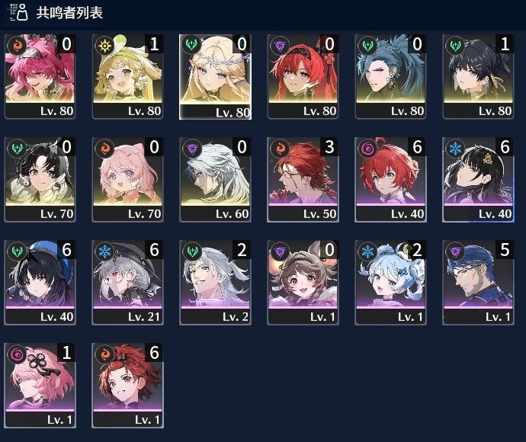Click the sun element icon on the green-hat girl
This screenshot has width=526, height=442.
coord(104,45)
